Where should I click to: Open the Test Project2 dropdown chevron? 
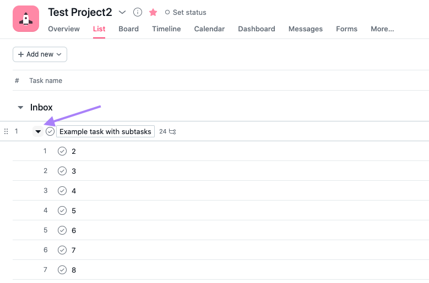click(122, 12)
